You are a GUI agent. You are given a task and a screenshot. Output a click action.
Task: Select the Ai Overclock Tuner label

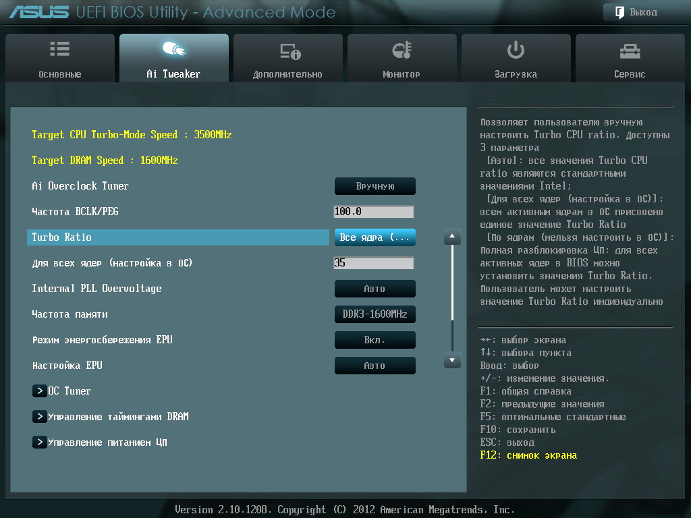(80, 186)
